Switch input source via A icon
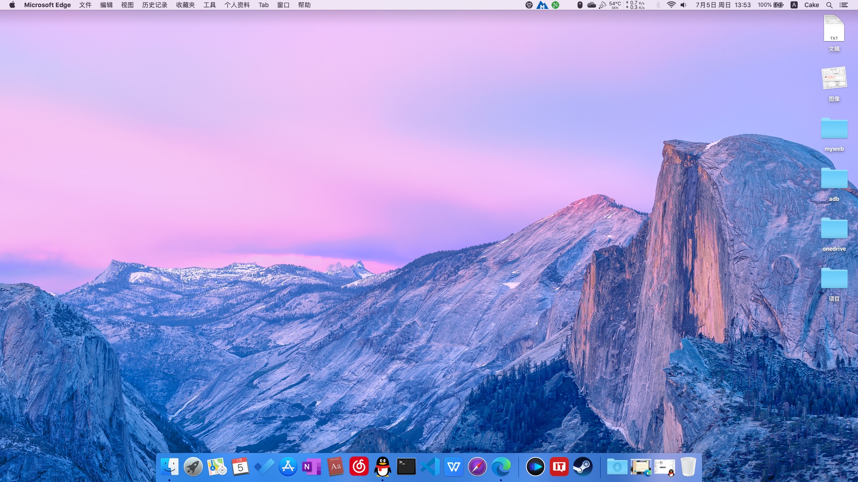 pos(794,5)
